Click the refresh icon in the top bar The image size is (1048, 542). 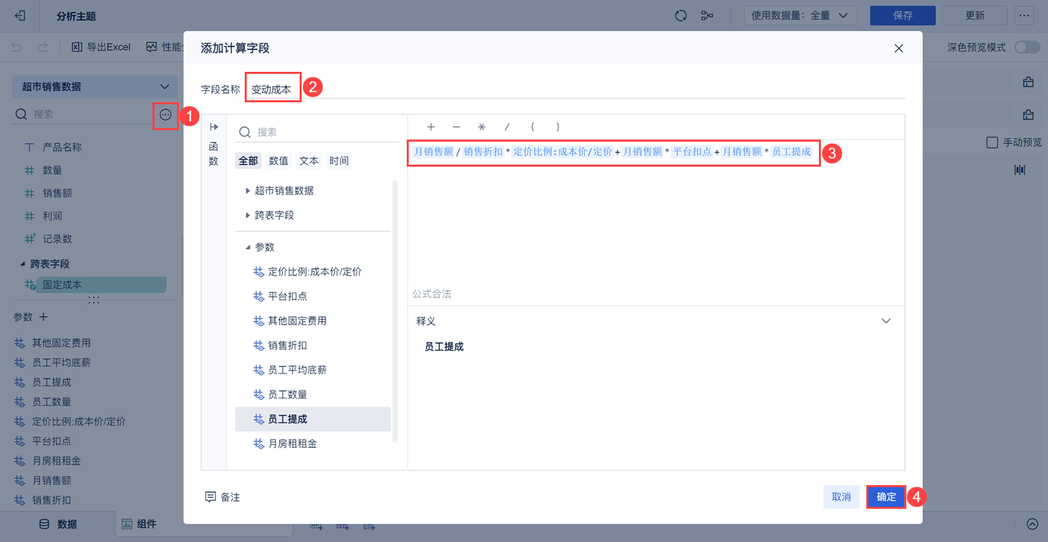pyautogui.click(x=681, y=16)
